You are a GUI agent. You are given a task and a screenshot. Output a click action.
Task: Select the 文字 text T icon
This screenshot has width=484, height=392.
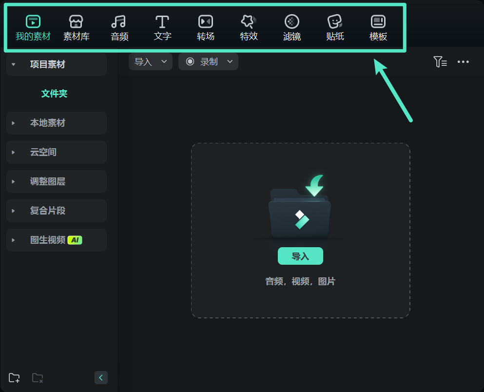[x=162, y=21]
